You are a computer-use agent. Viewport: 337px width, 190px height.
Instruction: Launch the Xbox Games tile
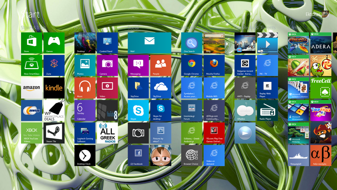[54, 43]
